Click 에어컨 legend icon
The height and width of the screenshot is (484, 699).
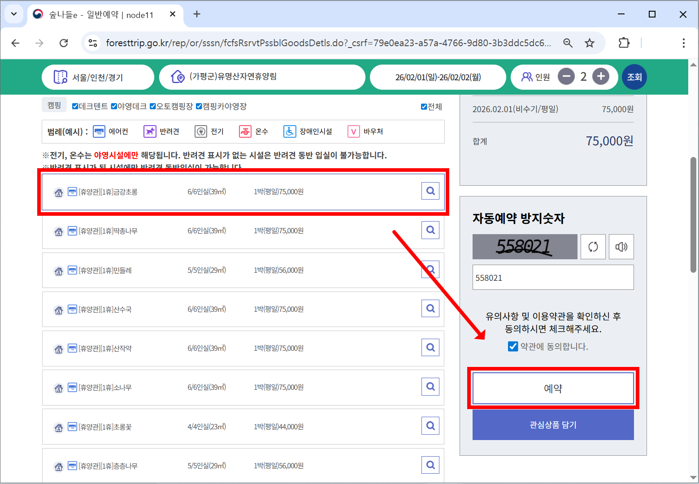99,131
